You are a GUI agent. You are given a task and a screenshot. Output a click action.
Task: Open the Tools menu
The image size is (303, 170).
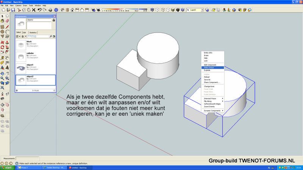click(31, 6)
